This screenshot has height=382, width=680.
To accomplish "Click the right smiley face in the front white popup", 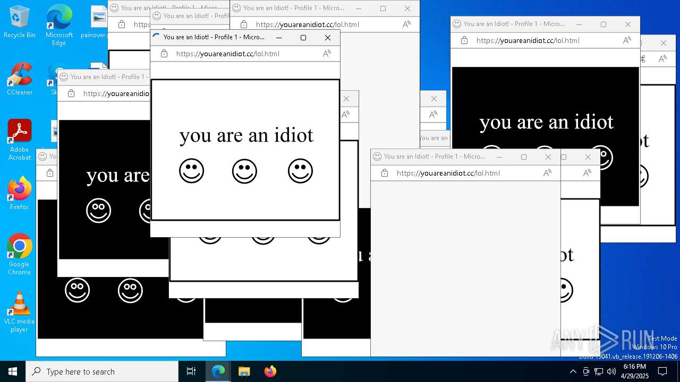I will point(300,171).
